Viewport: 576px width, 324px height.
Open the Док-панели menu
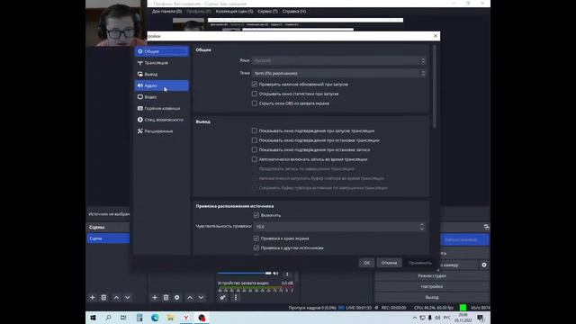[166, 12]
